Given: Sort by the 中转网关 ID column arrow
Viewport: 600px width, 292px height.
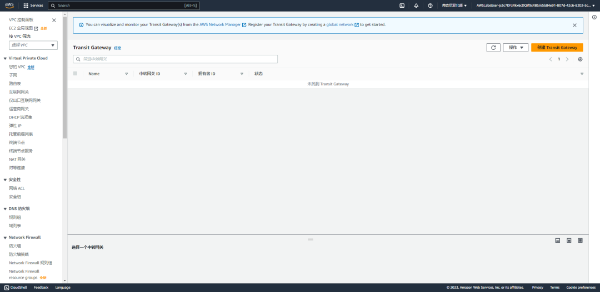Looking at the screenshot, I should (x=186, y=74).
